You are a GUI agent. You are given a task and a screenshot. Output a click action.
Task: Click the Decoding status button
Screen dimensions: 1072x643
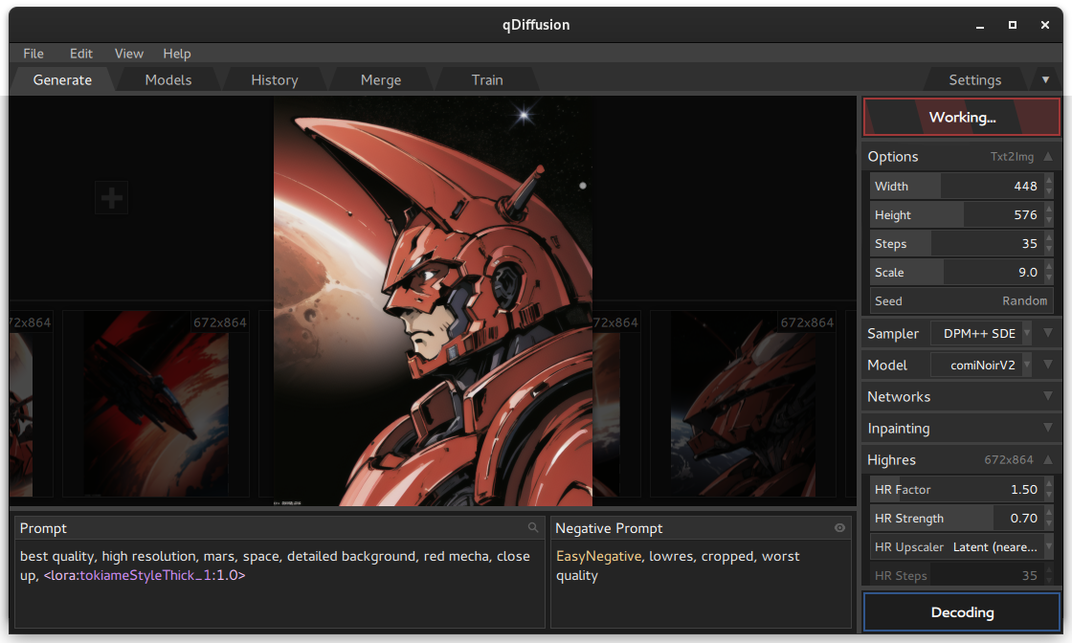tap(961, 612)
